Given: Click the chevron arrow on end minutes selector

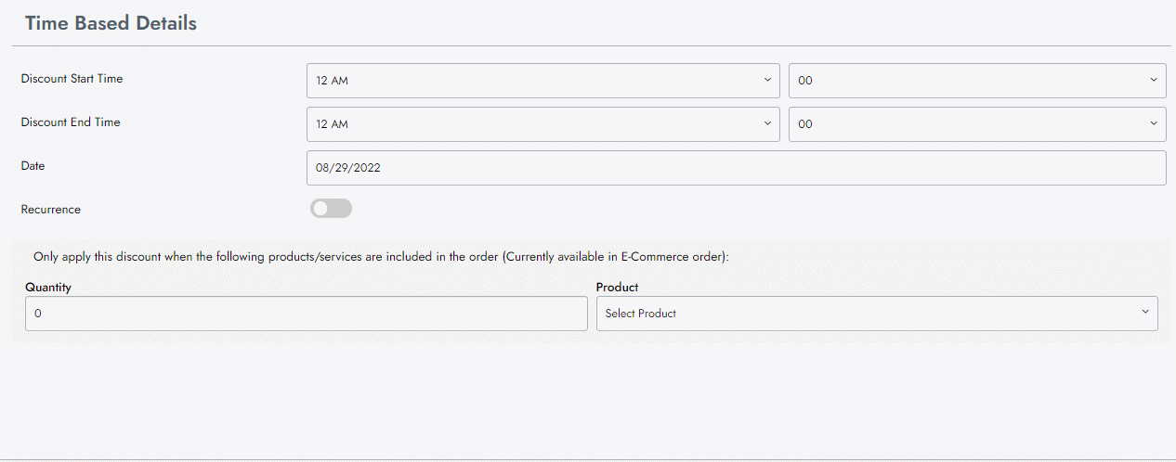Looking at the screenshot, I should [1154, 123].
